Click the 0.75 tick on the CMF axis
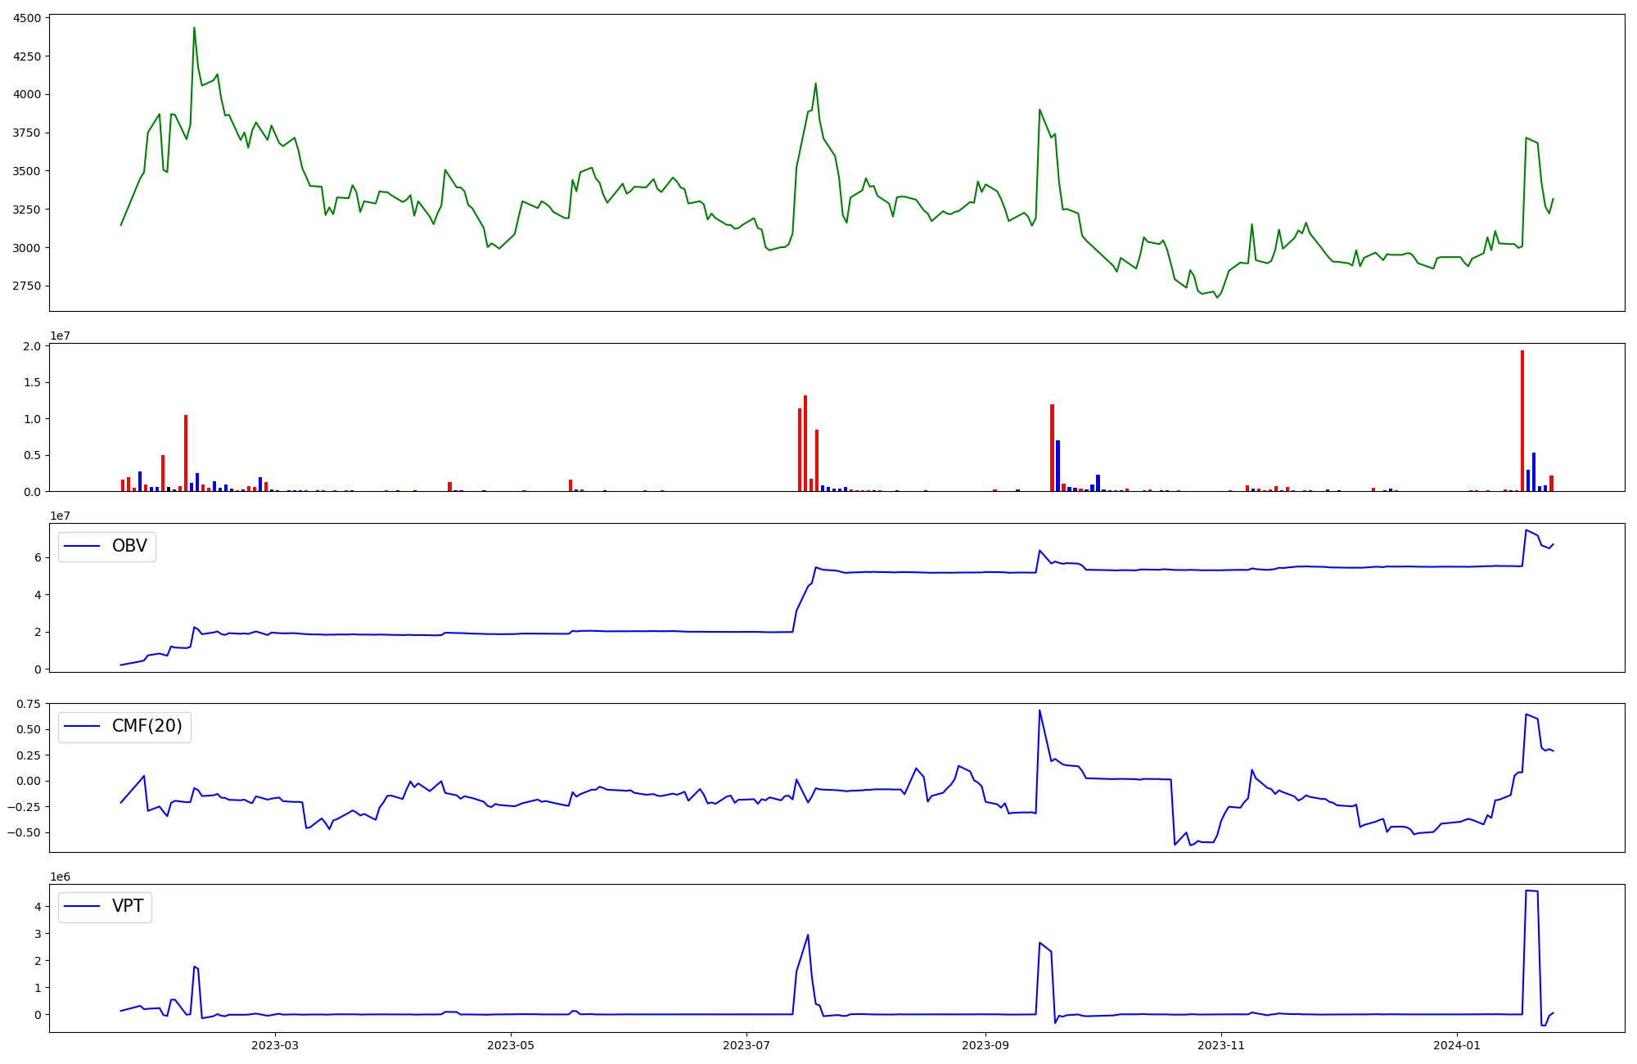1637x1064 pixels. [x=29, y=704]
